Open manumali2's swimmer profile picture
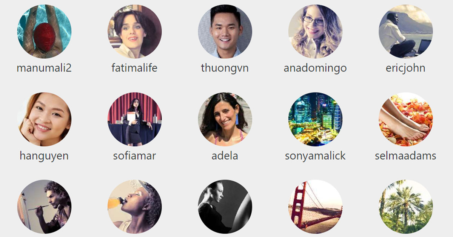Viewport: 453px width, 237px height. coord(44,32)
